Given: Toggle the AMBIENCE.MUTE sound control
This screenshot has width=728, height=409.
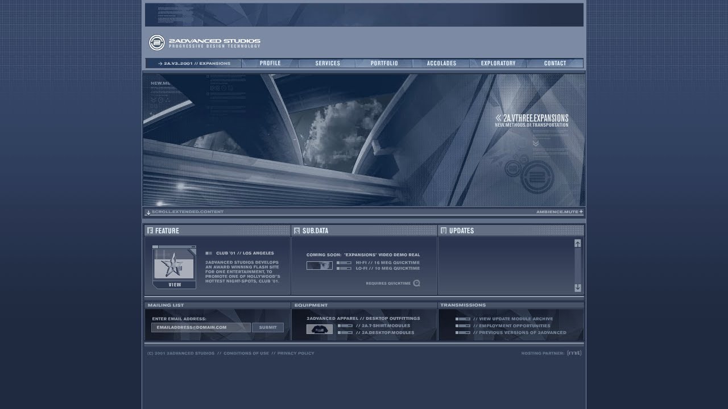Looking at the screenshot, I should pyautogui.click(x=557, y=212).
